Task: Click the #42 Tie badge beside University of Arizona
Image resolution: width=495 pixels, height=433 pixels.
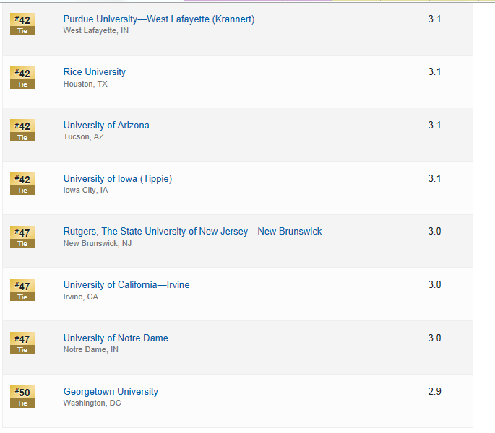Action: pyautogui.click(x=22, y=130)
